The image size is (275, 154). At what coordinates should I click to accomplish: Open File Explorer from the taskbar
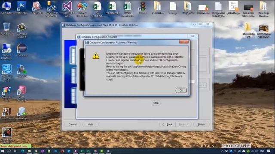pyautogui.click(x=29, y=151)
